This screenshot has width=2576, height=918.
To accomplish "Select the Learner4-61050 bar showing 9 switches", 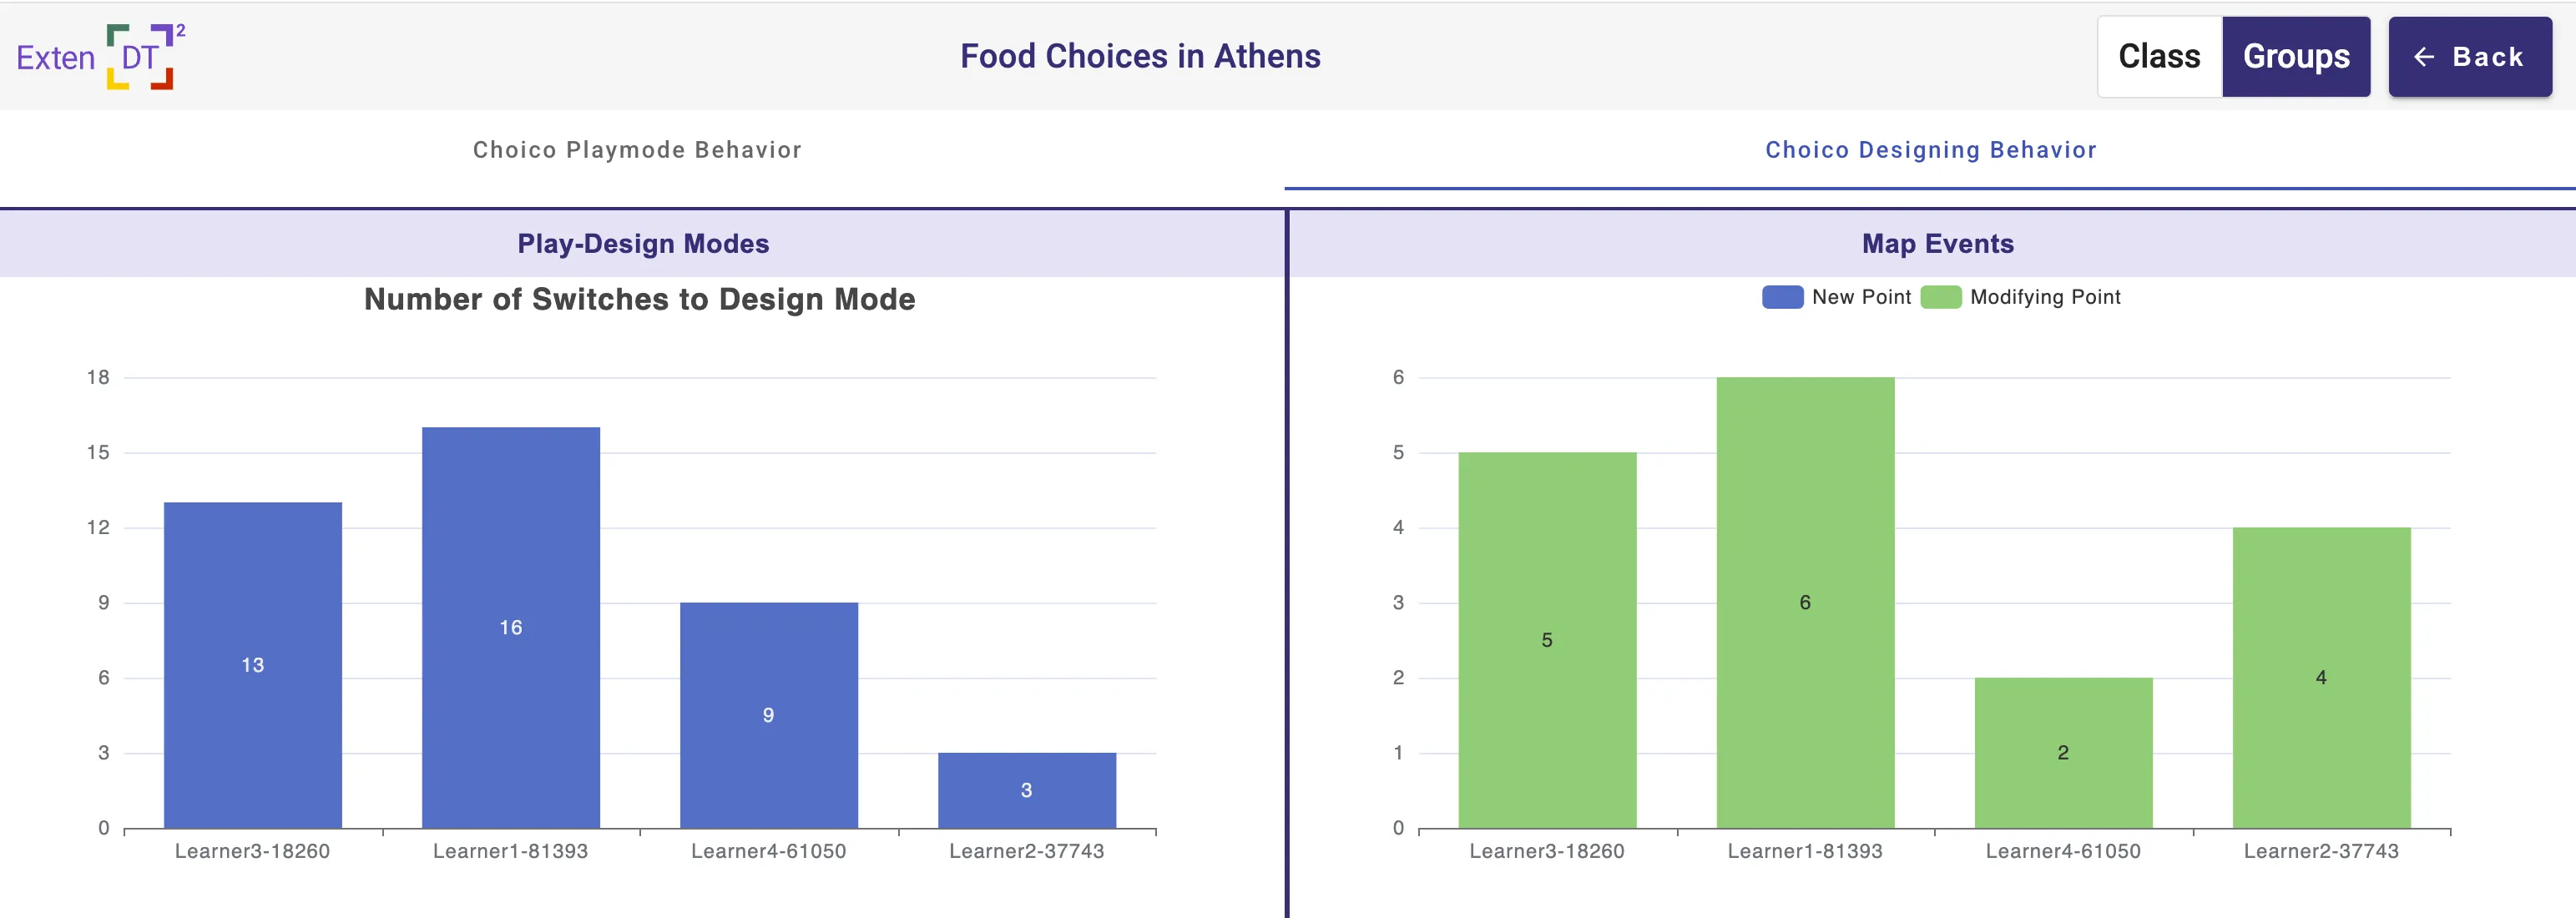I will 769,715.
